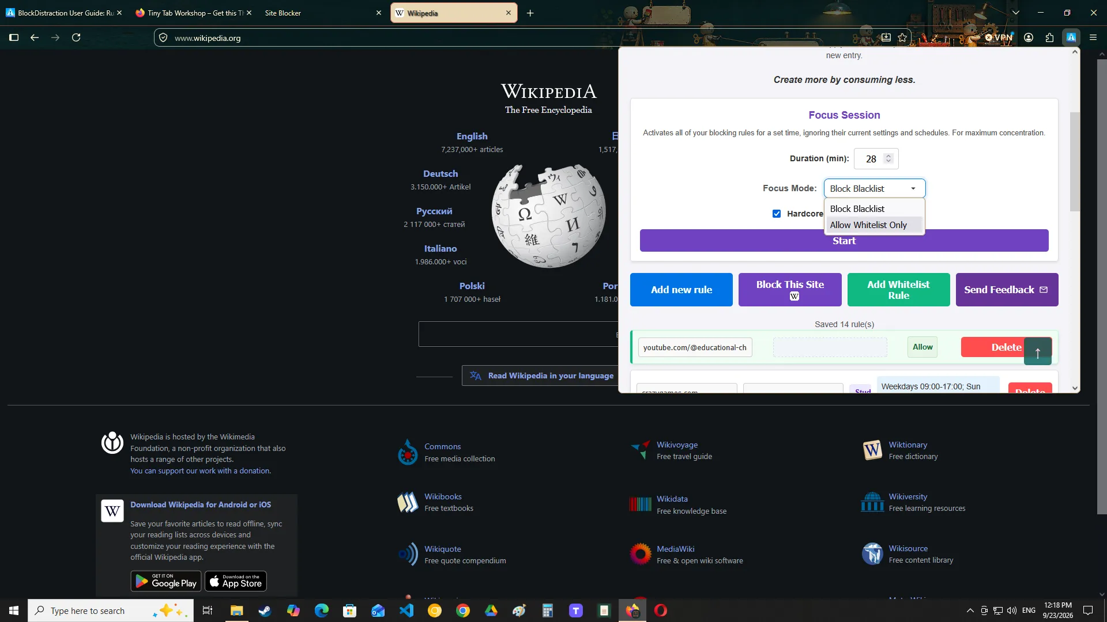Open the Windows Start menu
1107x622 pixels.
(14, 610)
